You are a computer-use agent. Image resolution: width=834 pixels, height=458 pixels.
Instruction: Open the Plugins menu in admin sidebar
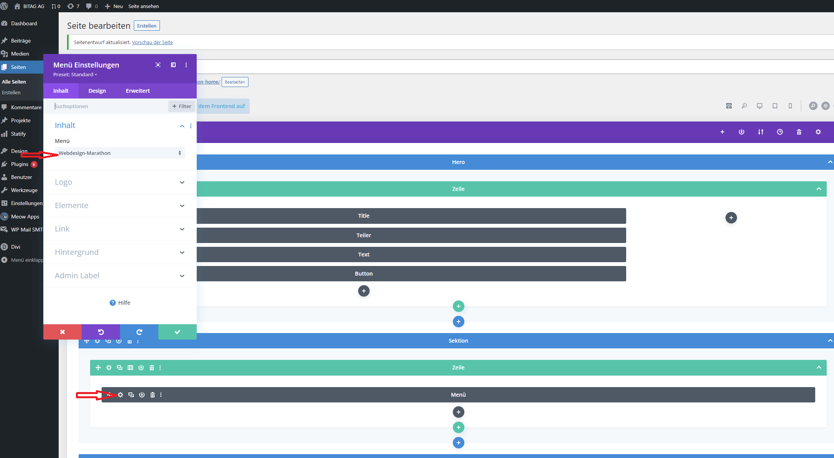19,164
